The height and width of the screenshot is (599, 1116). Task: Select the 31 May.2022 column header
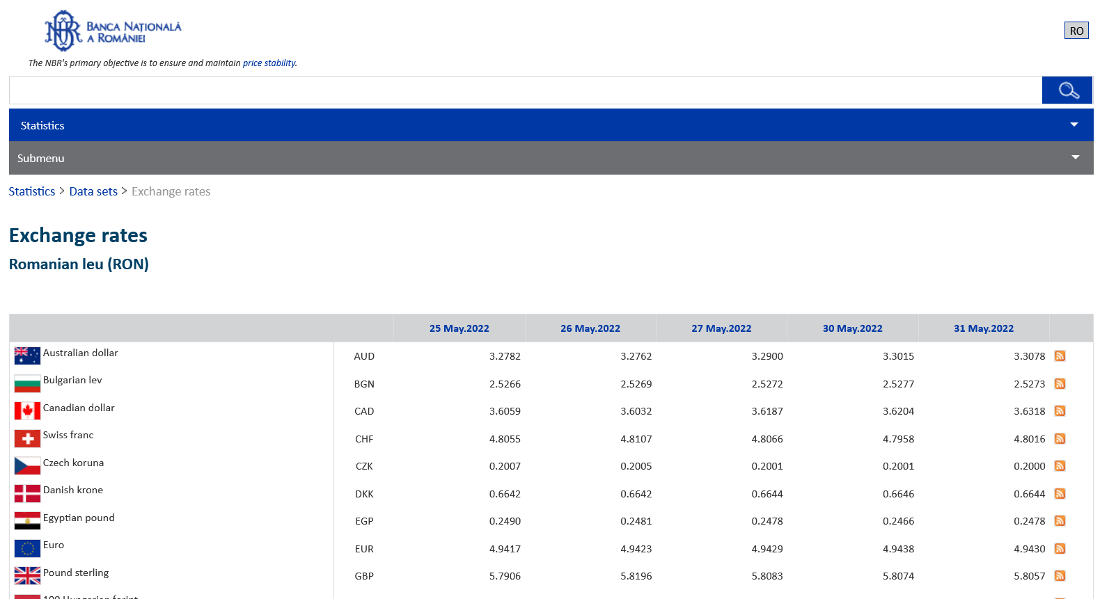coord(983,328)
